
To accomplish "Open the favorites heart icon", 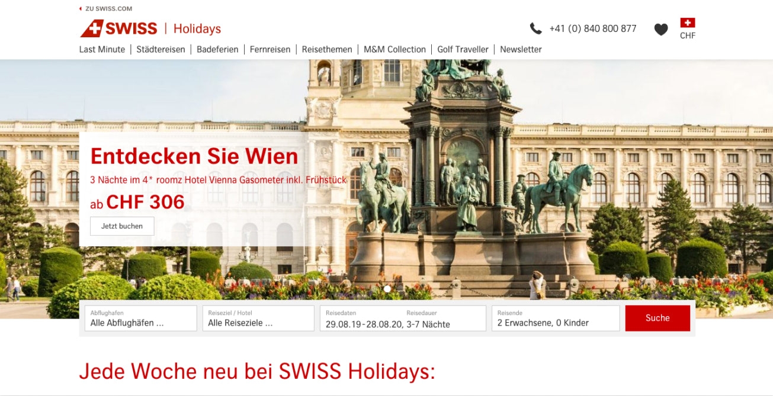I will 661,29.
